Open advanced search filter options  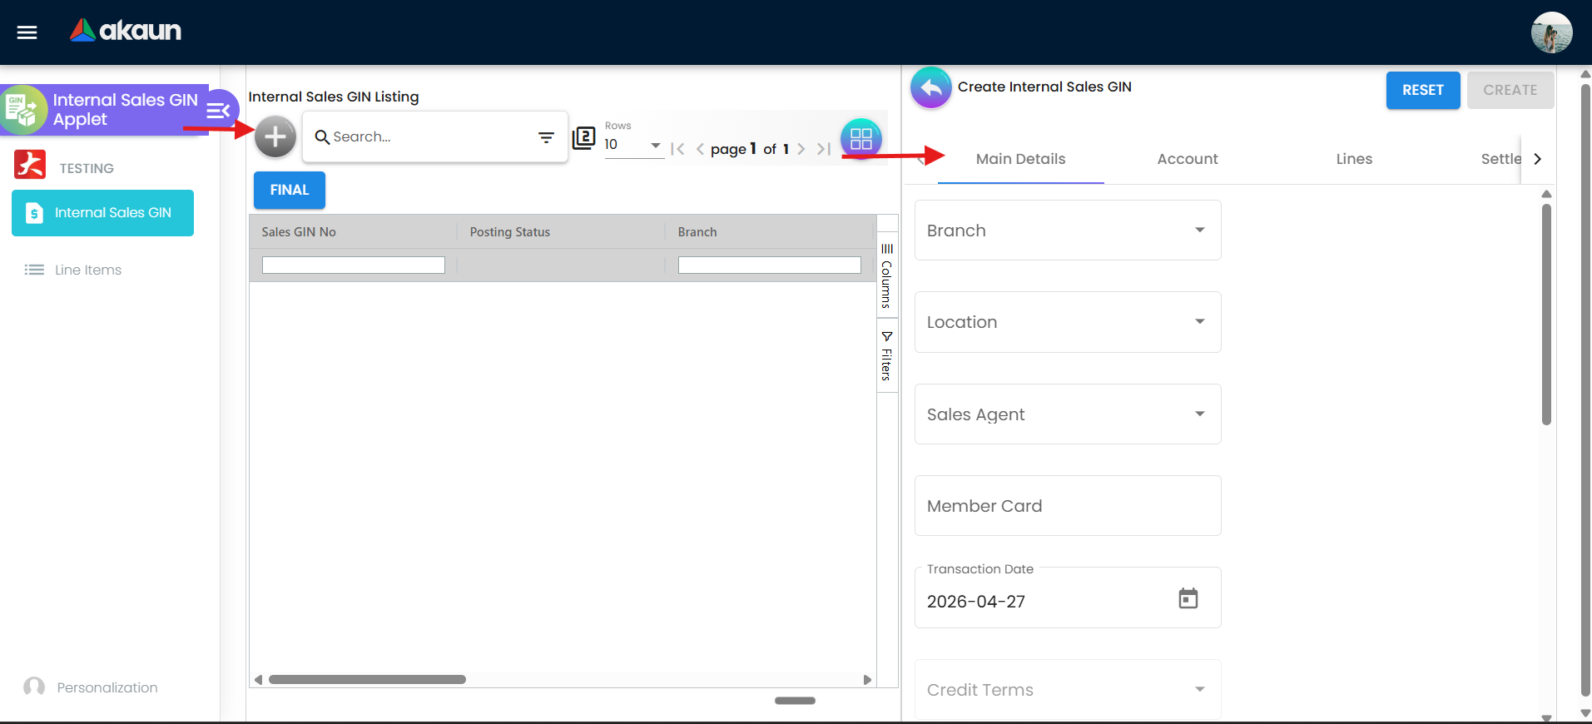pos(546,137)
